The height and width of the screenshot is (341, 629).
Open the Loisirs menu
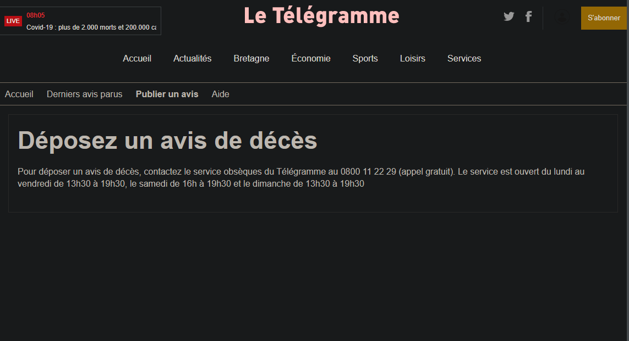pyautogui.click(x=412, y=58)
